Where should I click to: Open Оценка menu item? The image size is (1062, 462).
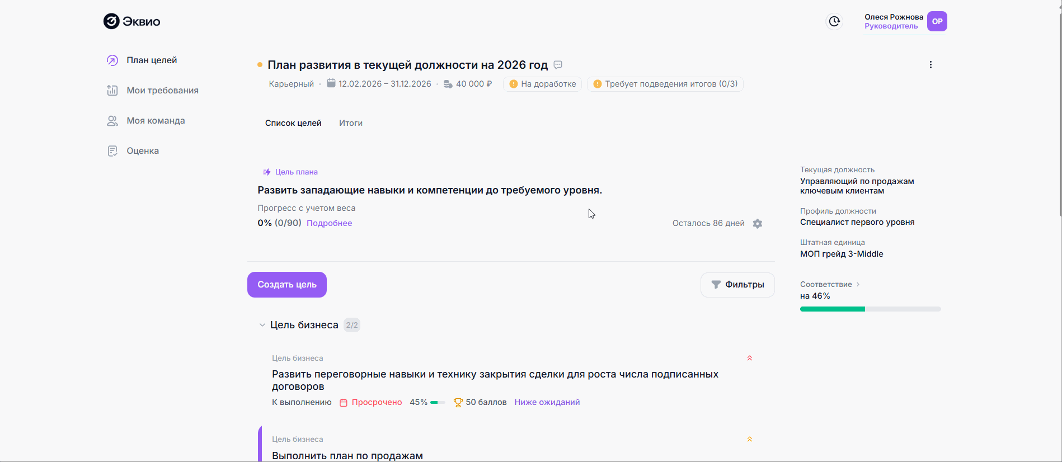(143, 151)
